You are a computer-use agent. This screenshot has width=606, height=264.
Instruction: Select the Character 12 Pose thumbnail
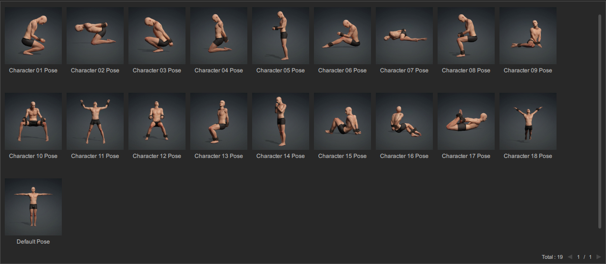click(x=157, y=121)
